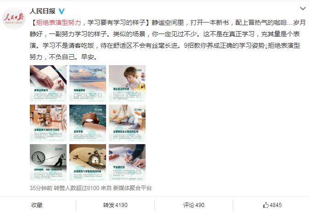Open 评论 490 comments section

coord(193,205)
